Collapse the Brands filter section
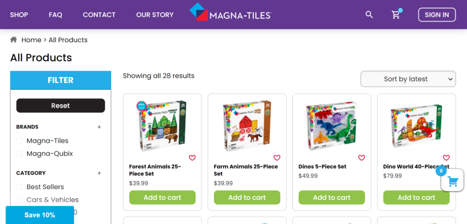 [99, 127]
